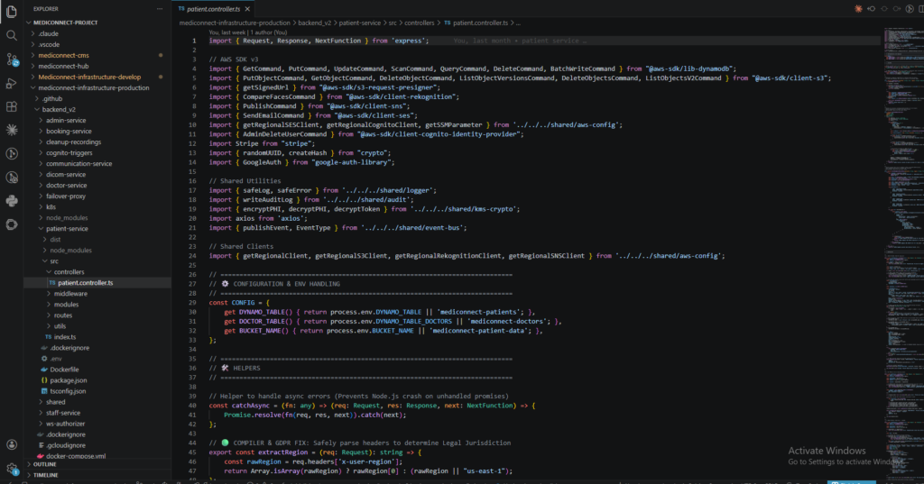
Task: Open package.json file
Action: (97, 380)
